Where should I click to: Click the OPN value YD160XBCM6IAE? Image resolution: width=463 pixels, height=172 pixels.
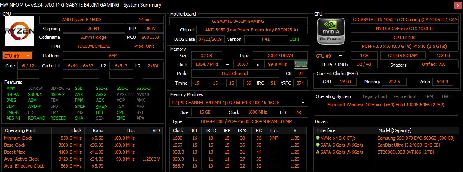(93, 46)
